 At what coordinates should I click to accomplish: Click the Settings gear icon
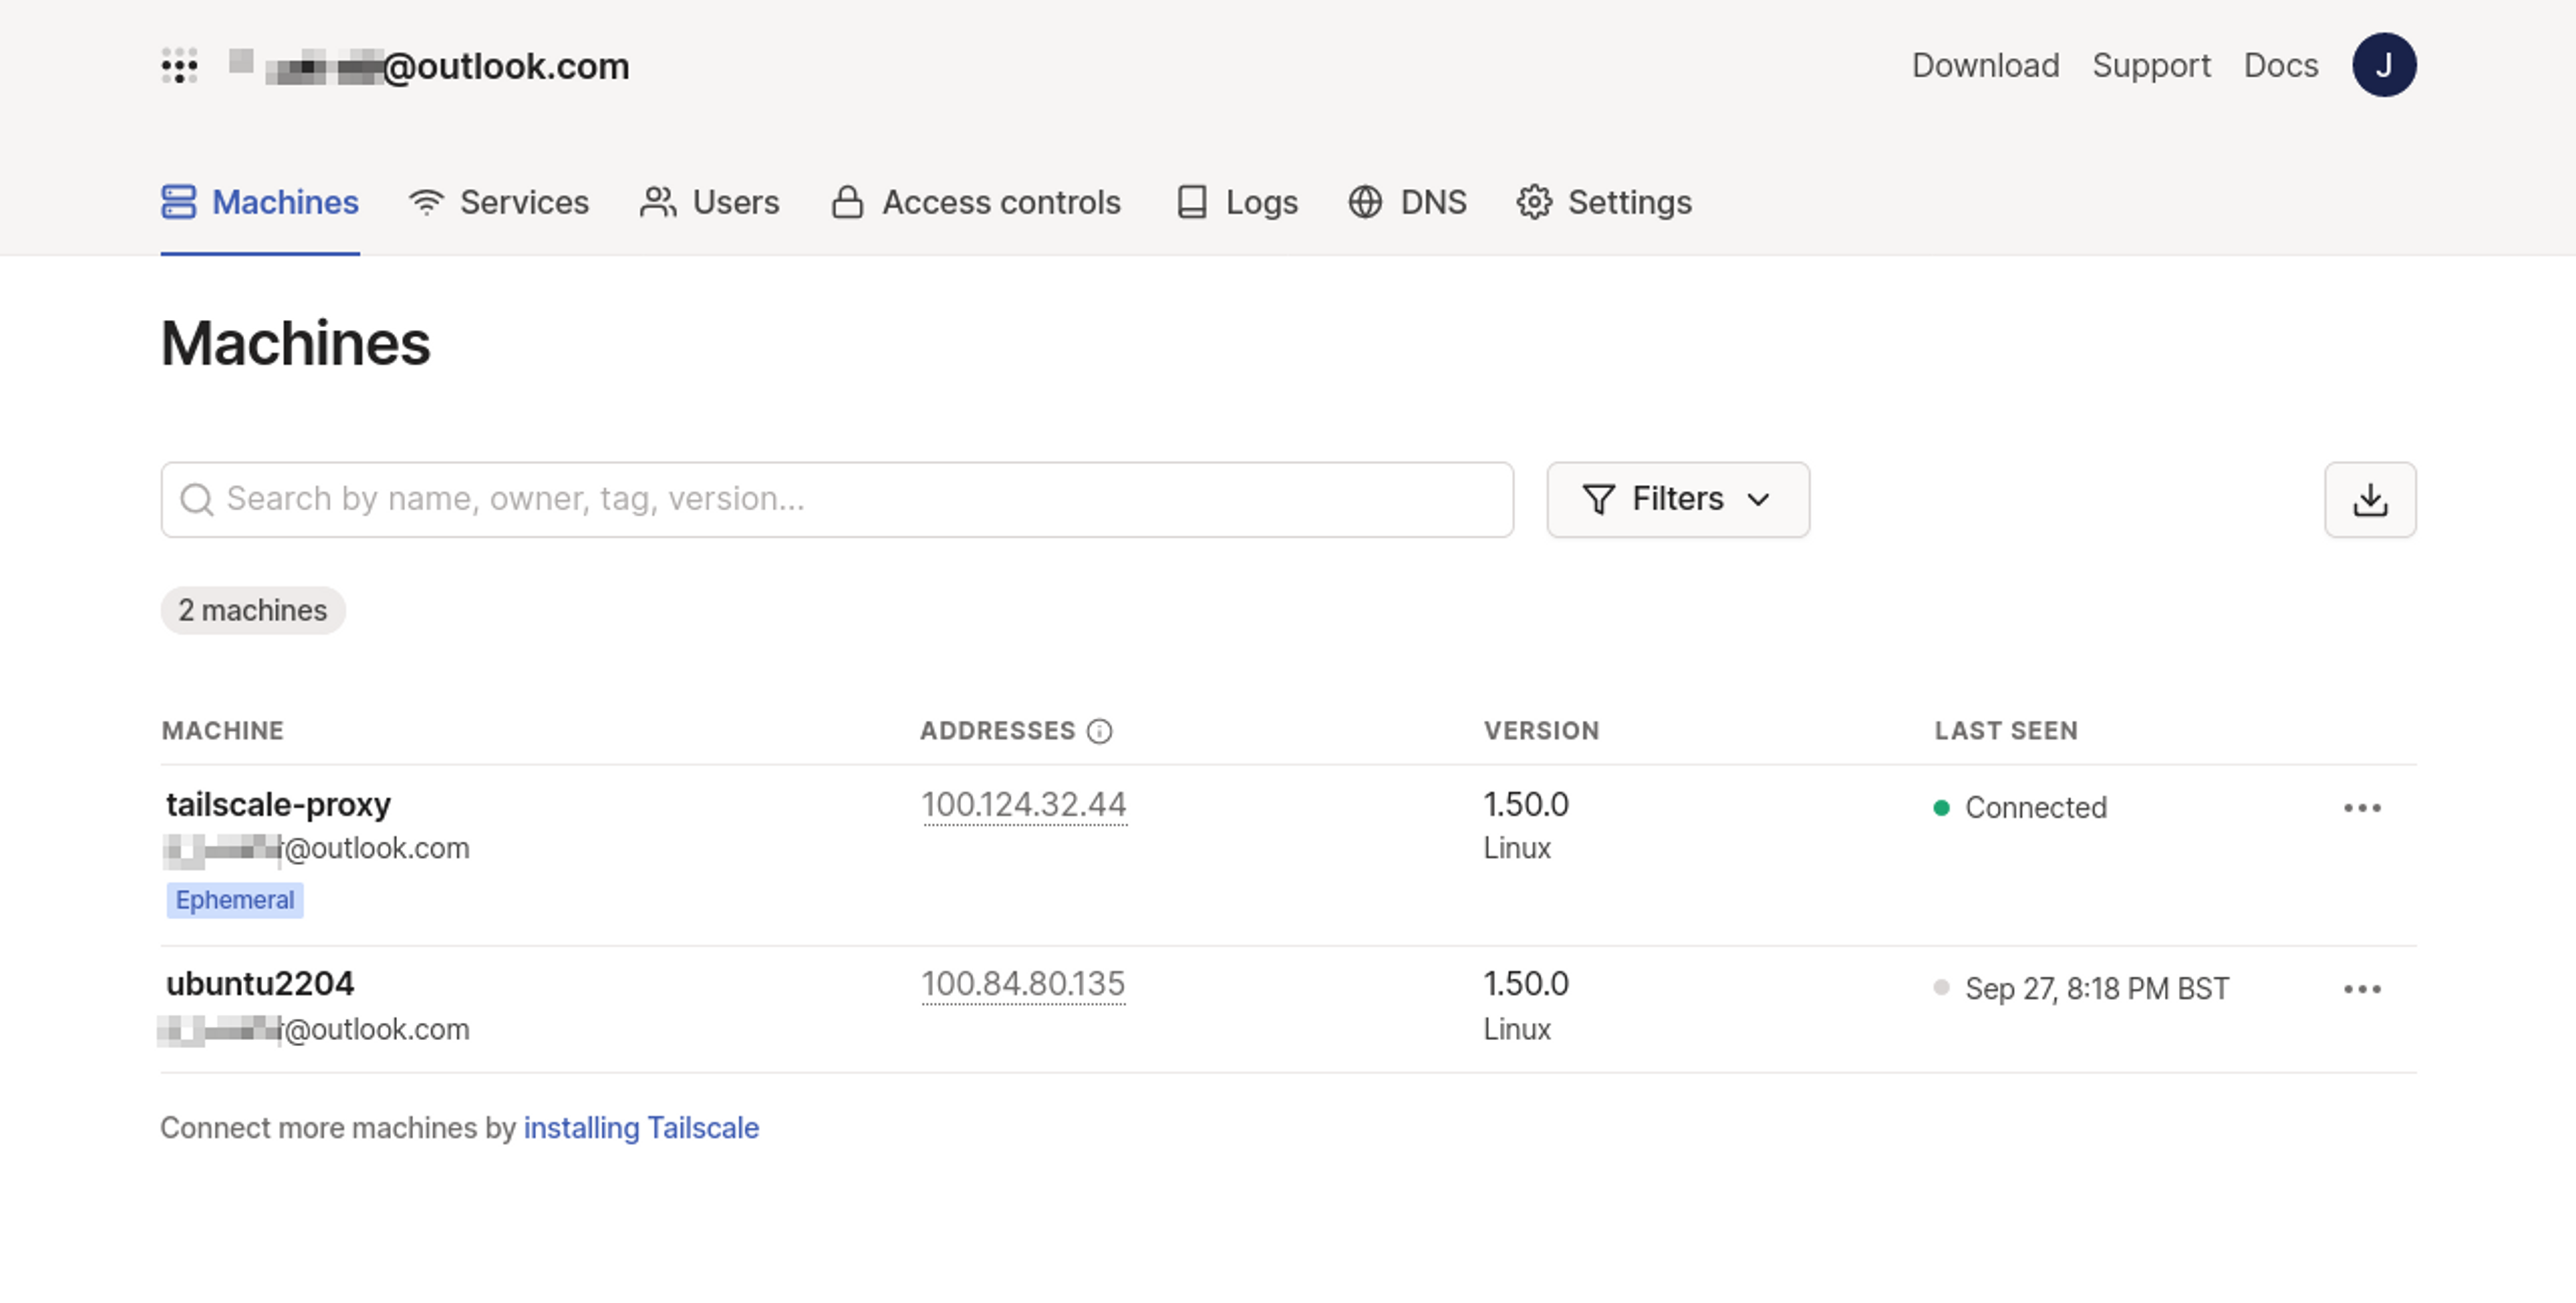[x=1533, y=202]
